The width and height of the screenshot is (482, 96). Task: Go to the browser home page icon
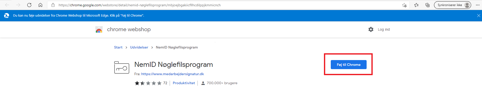(40, 5)
